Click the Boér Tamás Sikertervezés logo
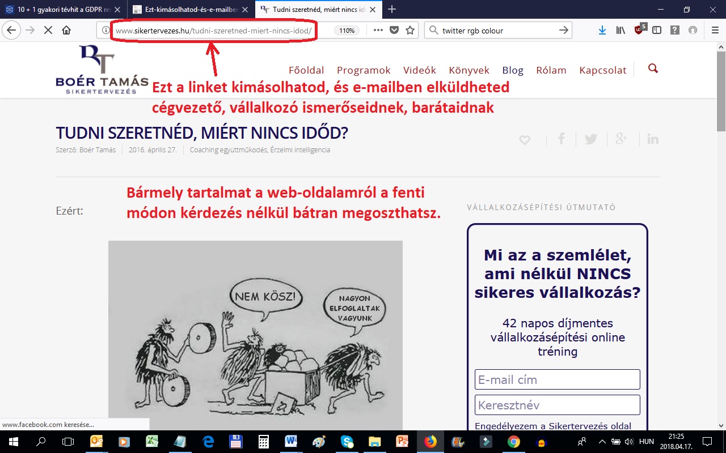 coord(102,69)
